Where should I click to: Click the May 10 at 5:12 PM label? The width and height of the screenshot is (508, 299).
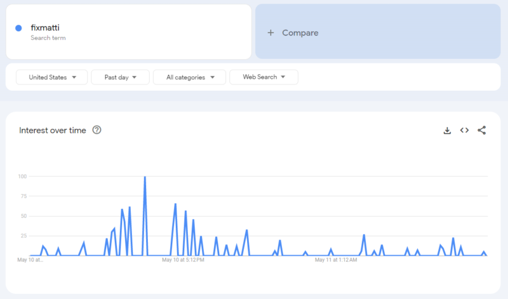[183, 260]
